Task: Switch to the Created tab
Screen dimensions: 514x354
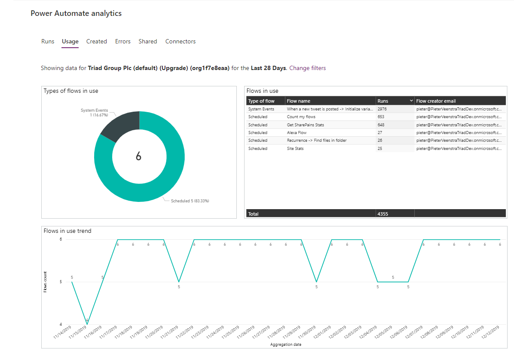Action: [x=96, y=41]
